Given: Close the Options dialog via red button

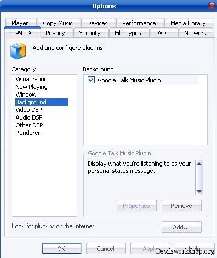Looking at the screenshot, I should 212,5.
